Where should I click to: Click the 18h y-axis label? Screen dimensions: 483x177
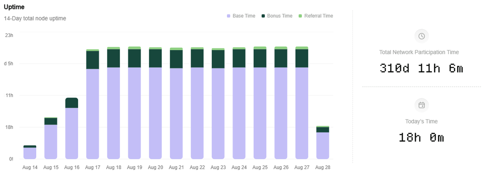tap(9, 127)
